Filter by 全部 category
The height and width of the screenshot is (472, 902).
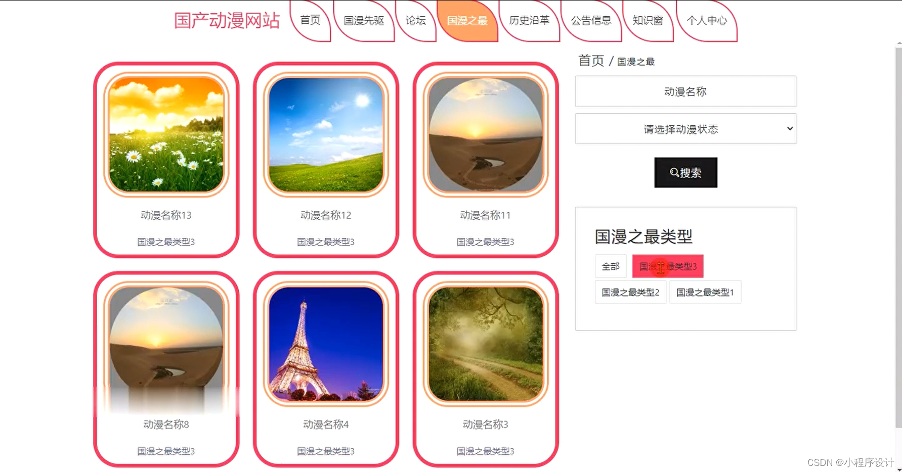click(611, 266)
